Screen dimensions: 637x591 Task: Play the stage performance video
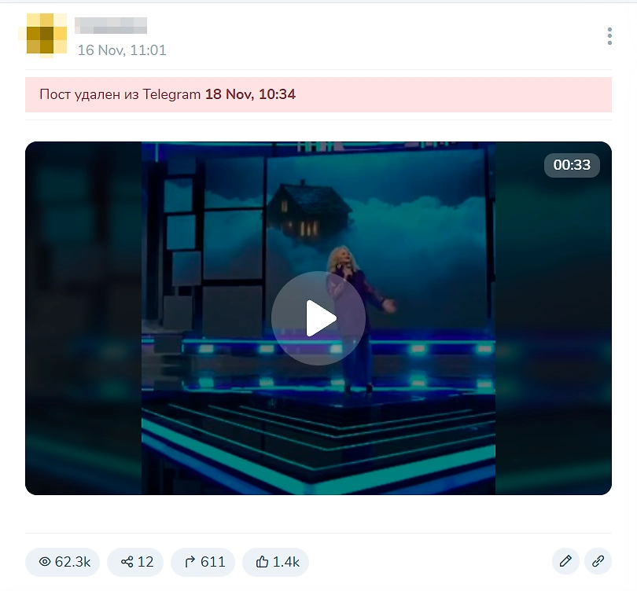click(318, 318)
